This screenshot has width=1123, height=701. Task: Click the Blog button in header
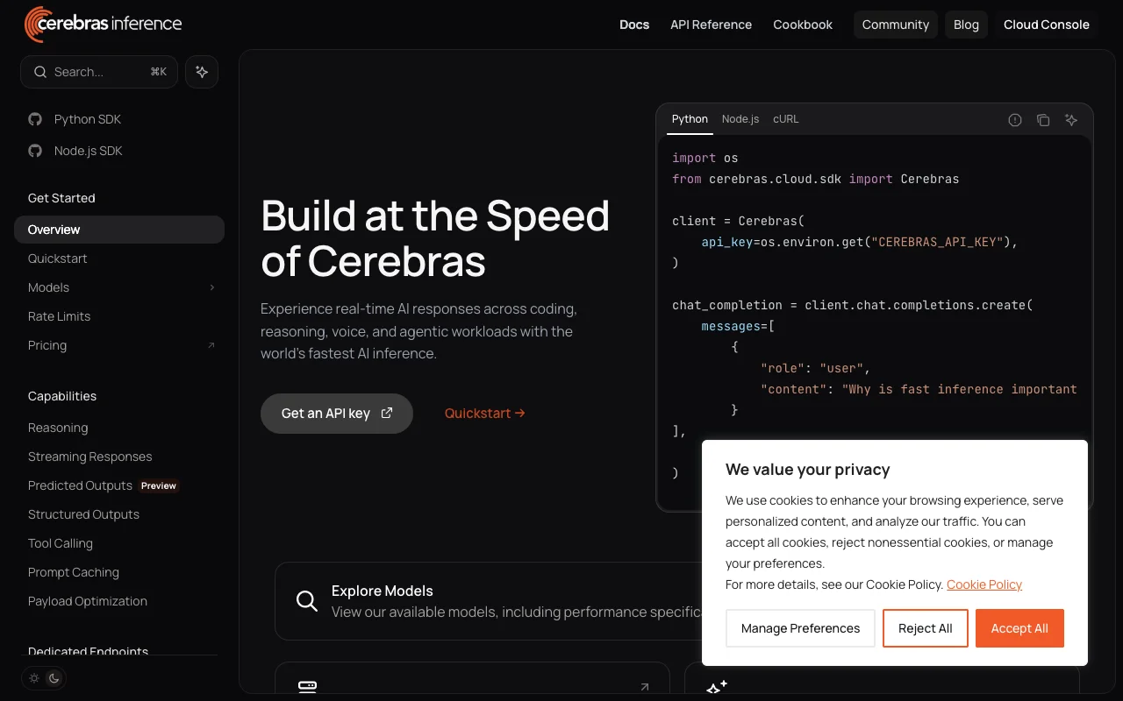[966, 25]
